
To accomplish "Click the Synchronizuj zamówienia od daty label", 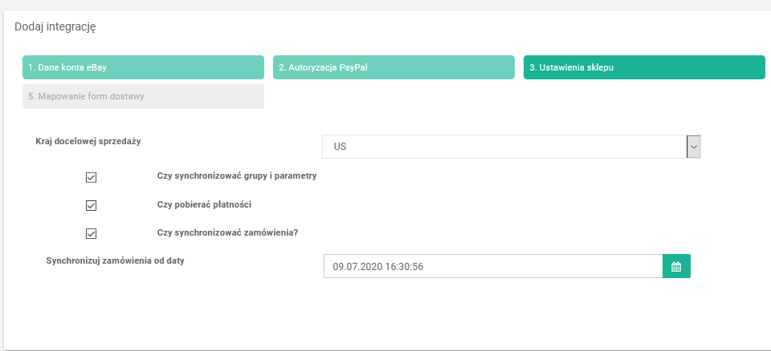I will click(121, 261).
